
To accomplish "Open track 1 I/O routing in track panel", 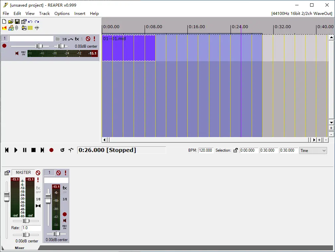I will tap(64, 39).
